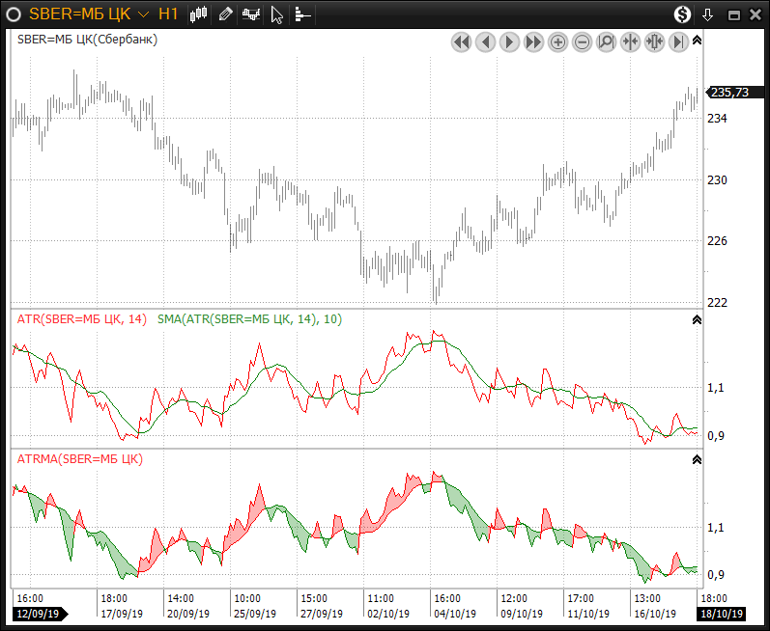Zoom in with the plus button

[x=557, y=41]
